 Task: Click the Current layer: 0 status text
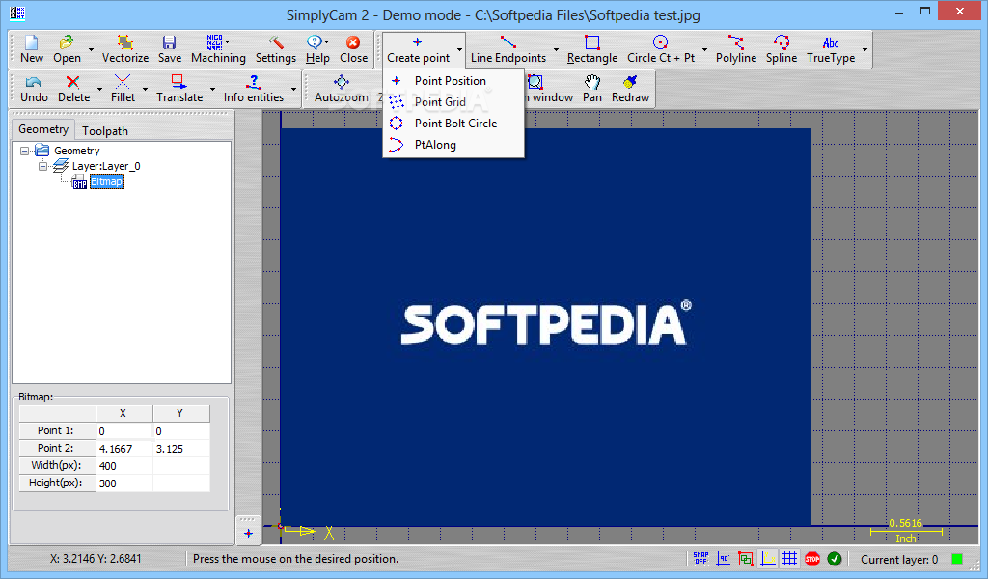pyautogui.click(x=899, y=560)
